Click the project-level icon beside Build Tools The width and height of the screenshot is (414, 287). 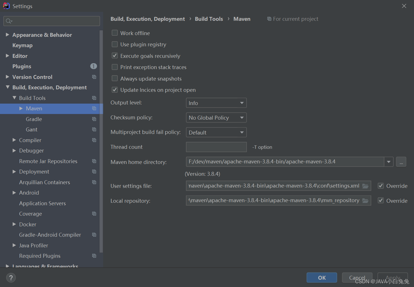tap(94, 98)
